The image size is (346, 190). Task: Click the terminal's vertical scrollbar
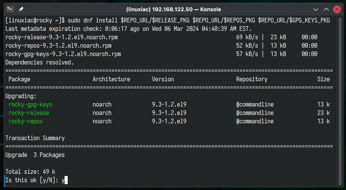pyautogui.click(x=340, y=102)
